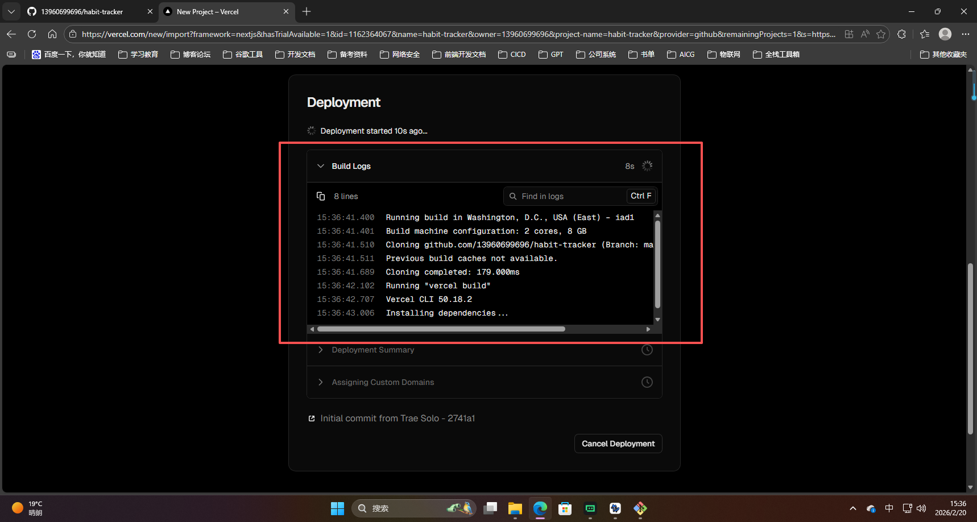Viewport: 977px width, 522px height.
Task: Open a new browser tab
Action: [x=307, y=11]
